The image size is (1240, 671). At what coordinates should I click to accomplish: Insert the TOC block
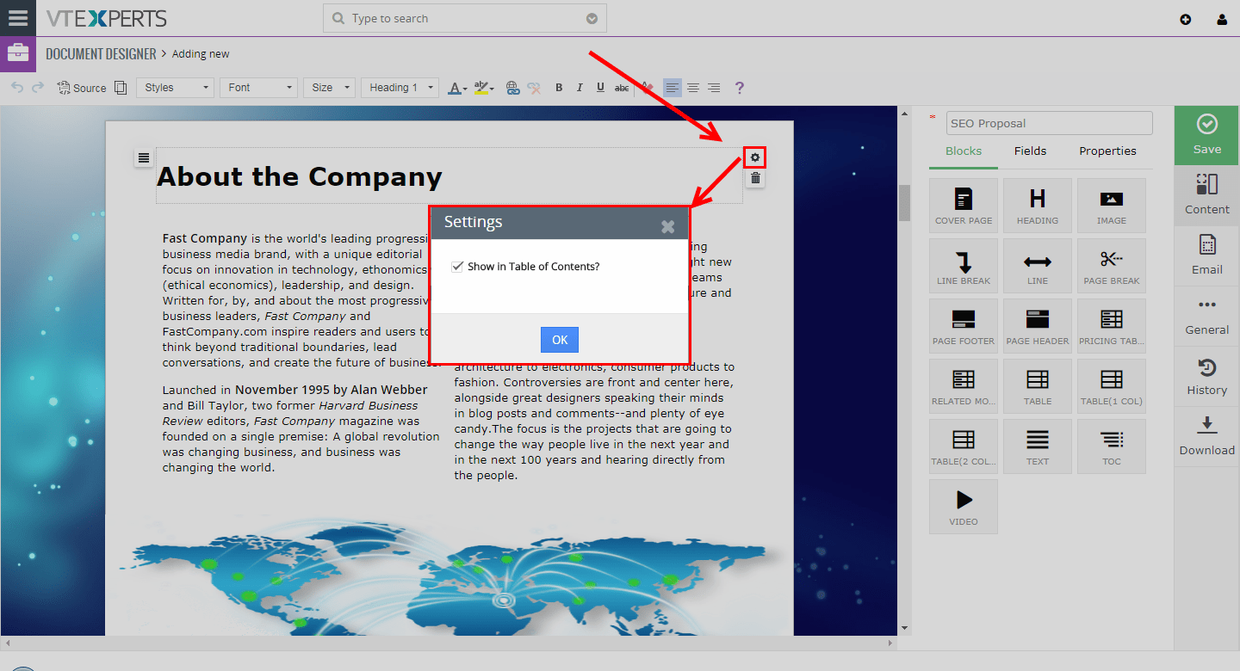(1111, 446)
